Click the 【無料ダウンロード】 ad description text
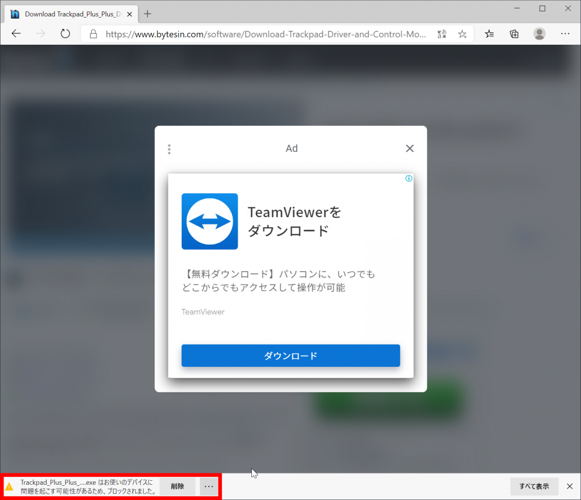The width and height of the screenshot is (581, 500). [278, 281]
